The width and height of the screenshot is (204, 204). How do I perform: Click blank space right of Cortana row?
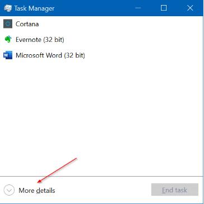(121, 24)
